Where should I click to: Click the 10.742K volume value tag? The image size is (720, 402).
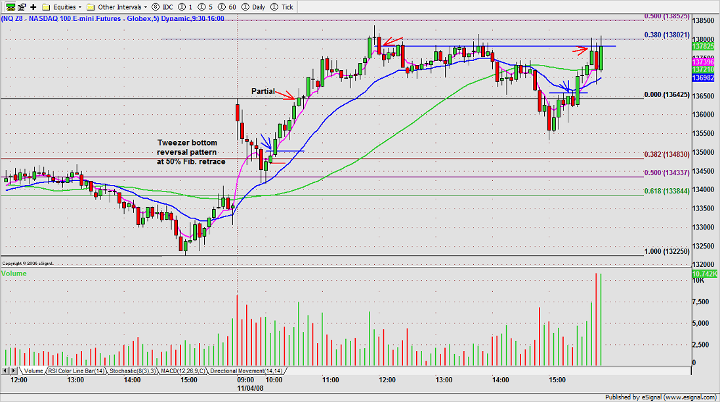[x=704, y=273]
